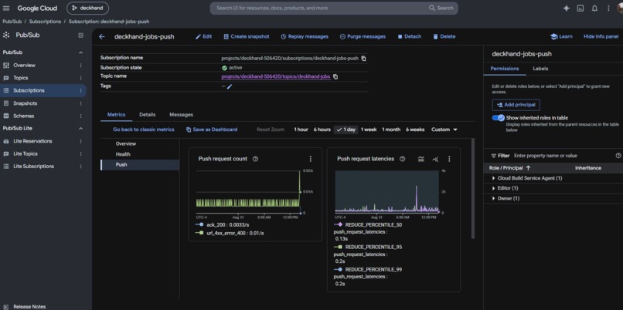The height and width of the screenshot is (310, 623).
Task: Open the Custom time range dropdown
Action: 444,130
